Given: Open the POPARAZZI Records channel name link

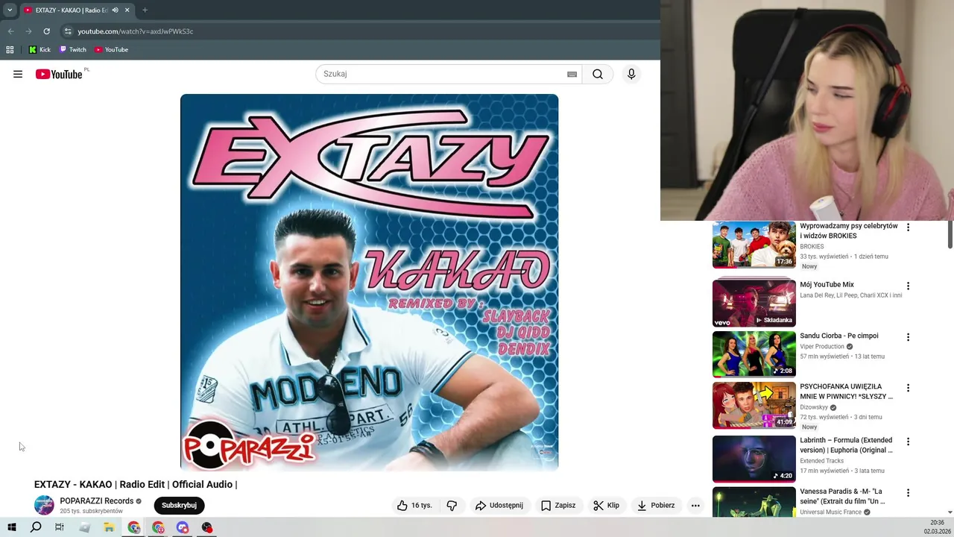Looking at the screenshot, I should point(96,501).
